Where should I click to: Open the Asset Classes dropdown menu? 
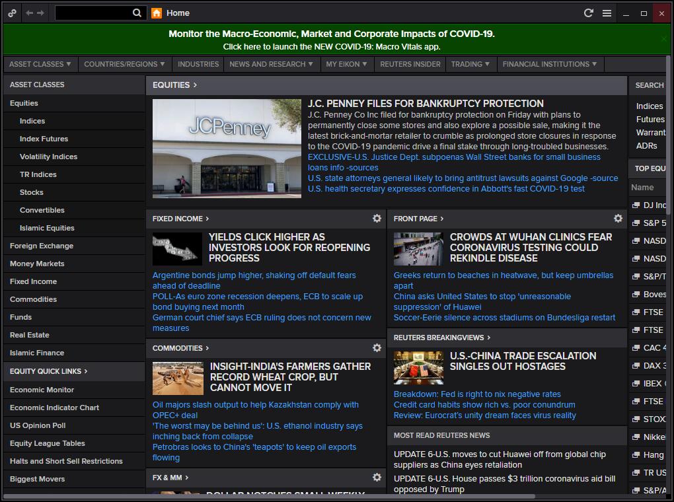click(40, 64)
